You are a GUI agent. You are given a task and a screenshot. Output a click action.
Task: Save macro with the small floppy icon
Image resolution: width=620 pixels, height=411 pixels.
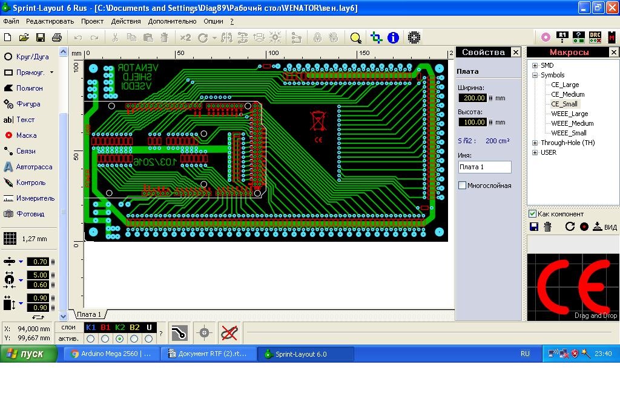pyautogui.click(x=534, y=227)
